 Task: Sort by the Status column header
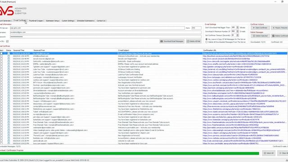pos(9,50)
